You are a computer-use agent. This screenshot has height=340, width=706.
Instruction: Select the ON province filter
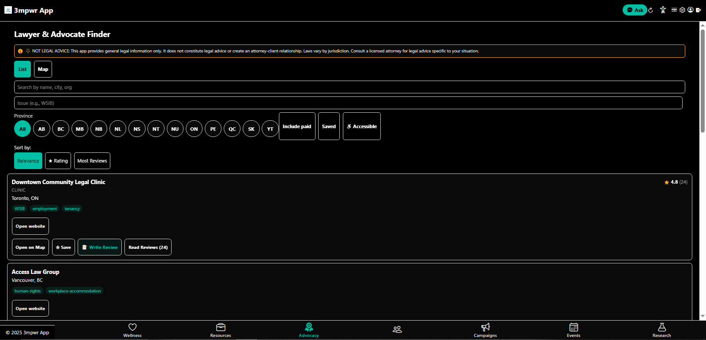(194, 129)
